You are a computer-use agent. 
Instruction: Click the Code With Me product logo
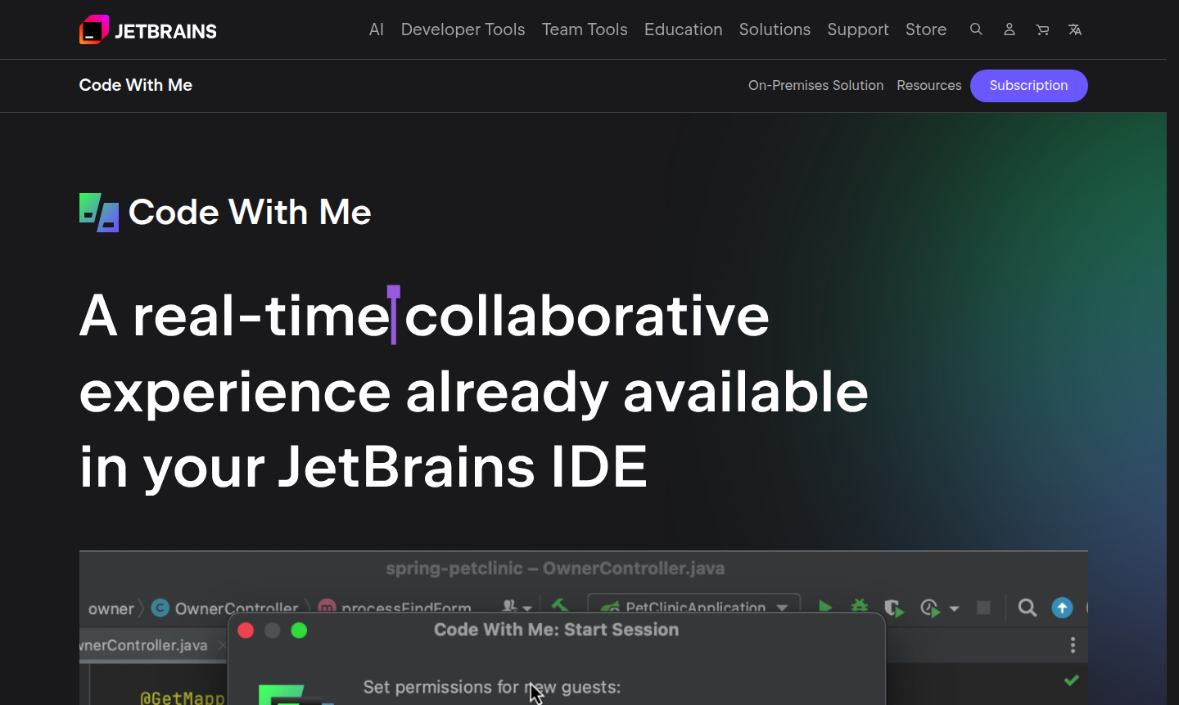(99, 213)
